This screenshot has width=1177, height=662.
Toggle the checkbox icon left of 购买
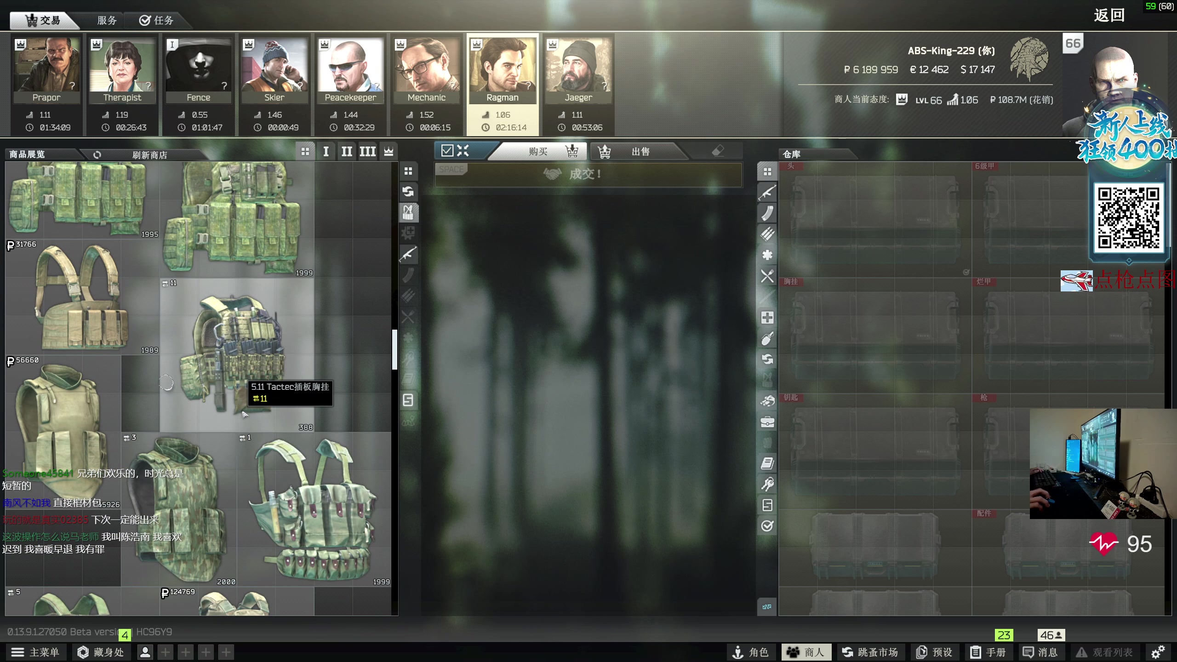click(447, 151)
